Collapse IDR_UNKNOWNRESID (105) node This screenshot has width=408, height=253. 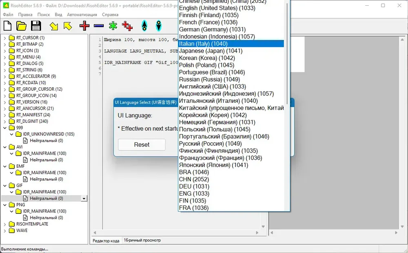point(11,134)
